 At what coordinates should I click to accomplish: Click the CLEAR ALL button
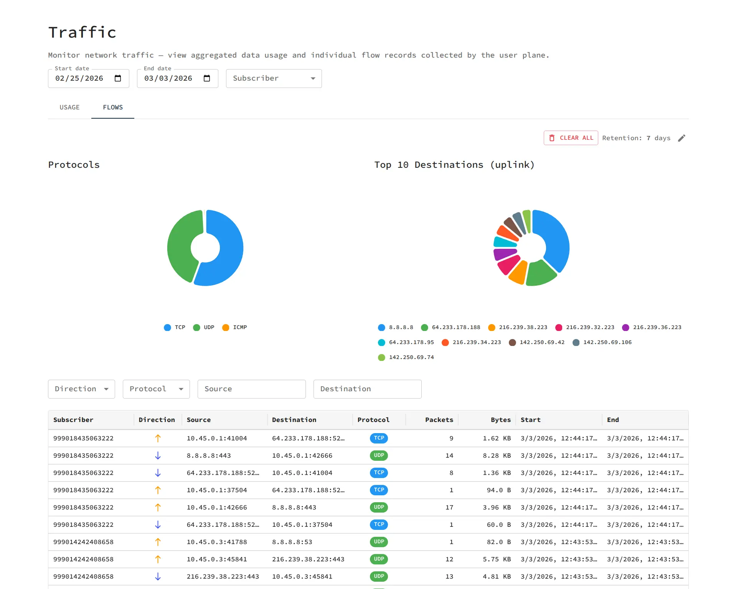(571, 138)
